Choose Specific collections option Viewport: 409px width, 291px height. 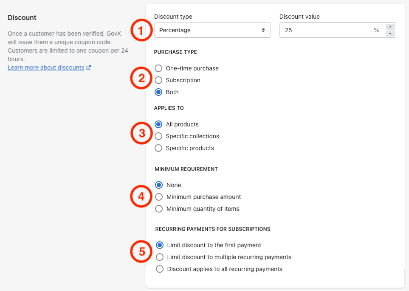[x=158, y=136]
